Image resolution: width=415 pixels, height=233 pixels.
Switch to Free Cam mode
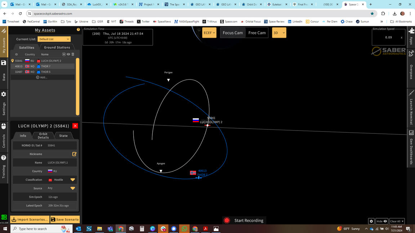click(257, 33)
